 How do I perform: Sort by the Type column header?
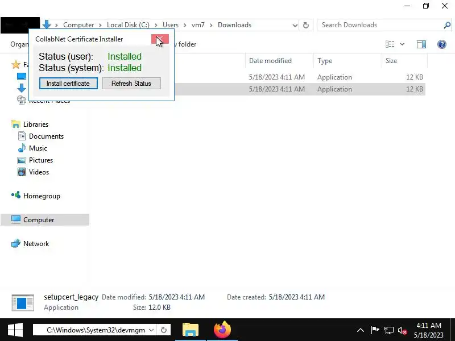(x=325, y=61)
